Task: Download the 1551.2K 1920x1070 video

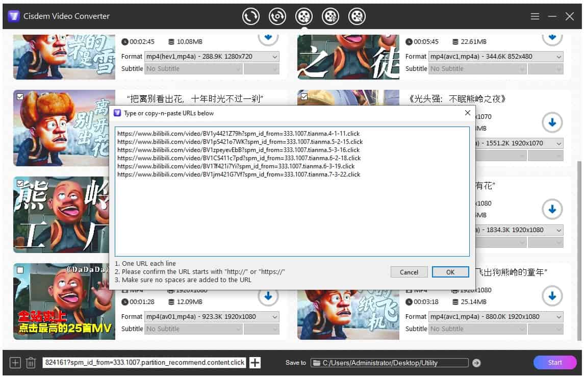Action: (552, 122)
